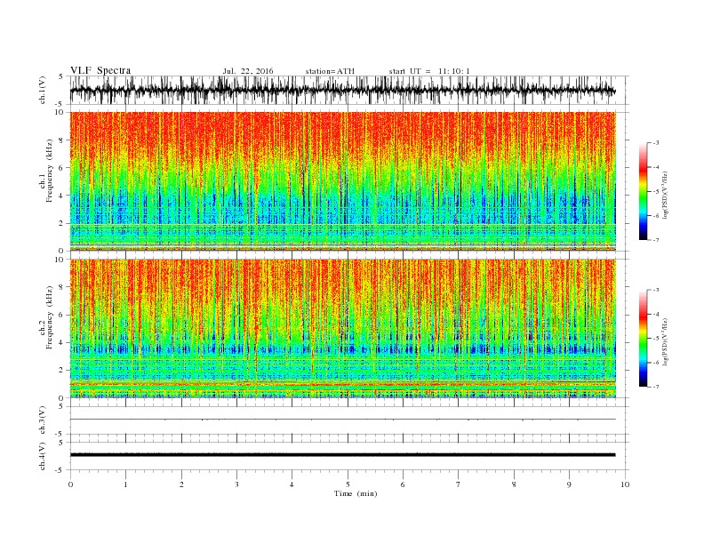Image resolution: width=704 pixels, height=544 pixels.
Task: Click the ch.1 frequency spectrogram
Action: coord(343,181)
